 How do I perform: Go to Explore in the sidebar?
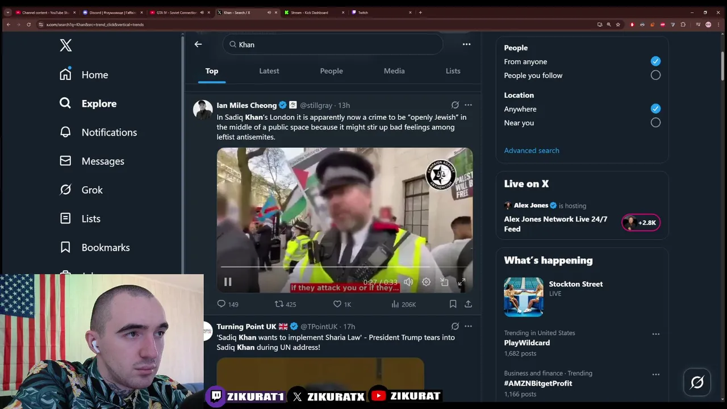click(x=88, y=103)
